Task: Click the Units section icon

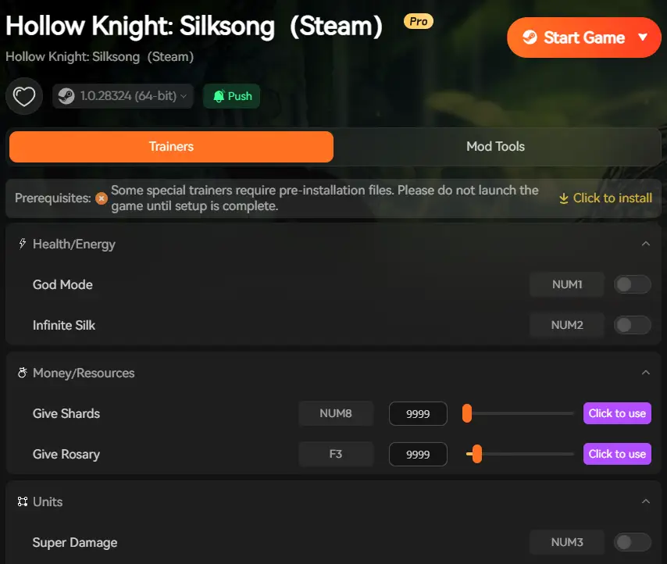Action: click(22, 502)
